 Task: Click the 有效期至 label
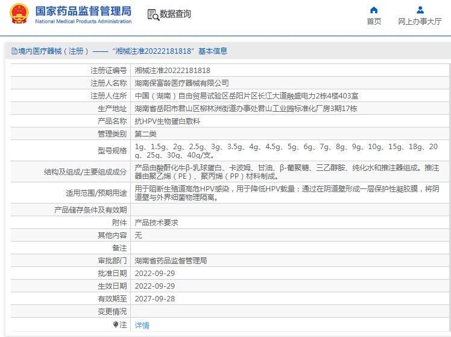pos(112,299)
